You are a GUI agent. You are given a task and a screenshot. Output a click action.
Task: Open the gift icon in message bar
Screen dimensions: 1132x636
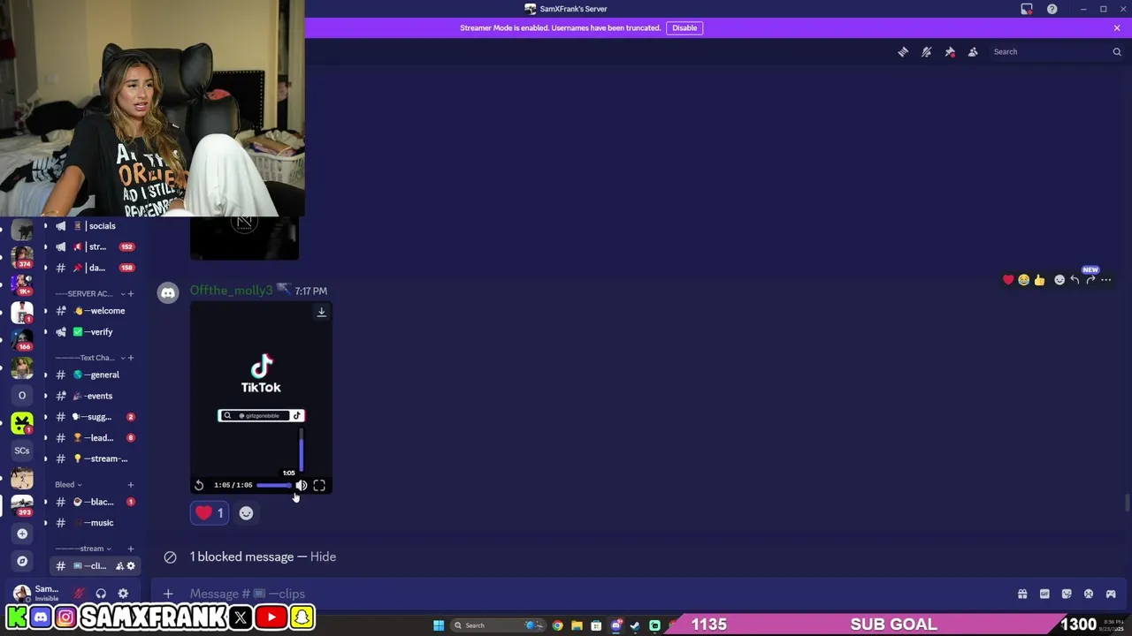(1022, 594)
